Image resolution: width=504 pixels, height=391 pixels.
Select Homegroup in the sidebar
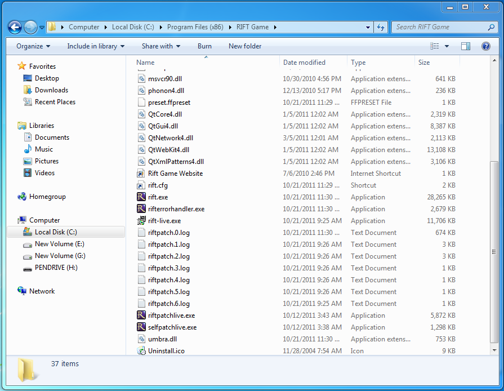click(x=47, y=197)
